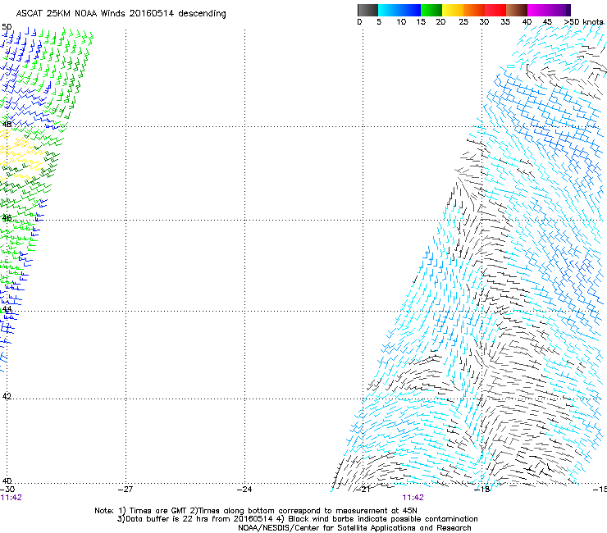Pick the green 15-20 knots color segment
Viewport: 607px width, 533px height.
pyautogui.click(x=431, y=10)
